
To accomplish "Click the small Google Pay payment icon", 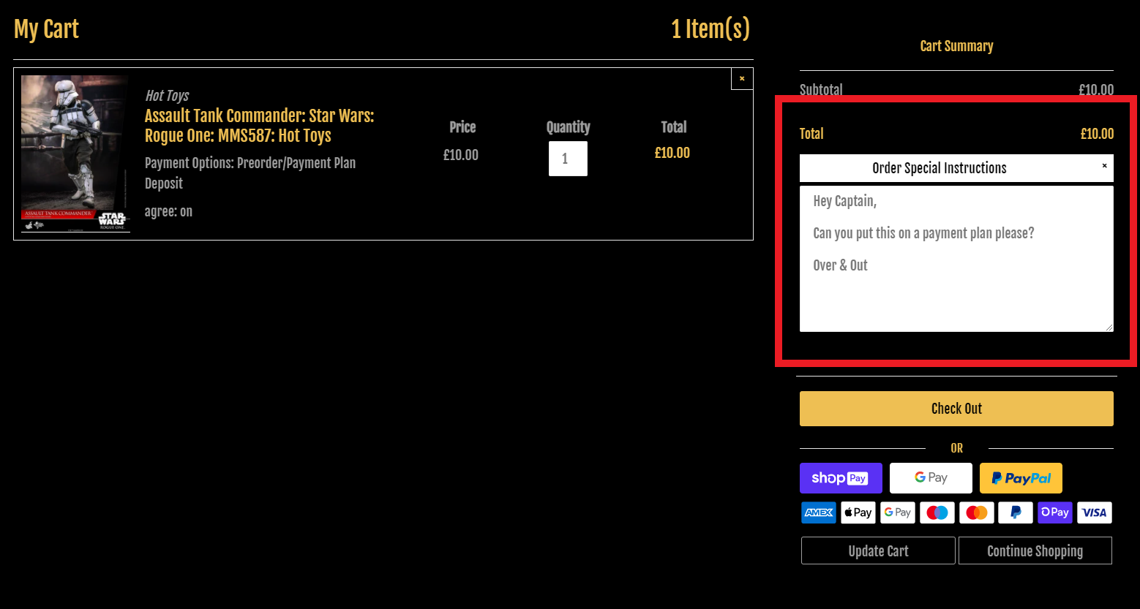I will 898,512.
